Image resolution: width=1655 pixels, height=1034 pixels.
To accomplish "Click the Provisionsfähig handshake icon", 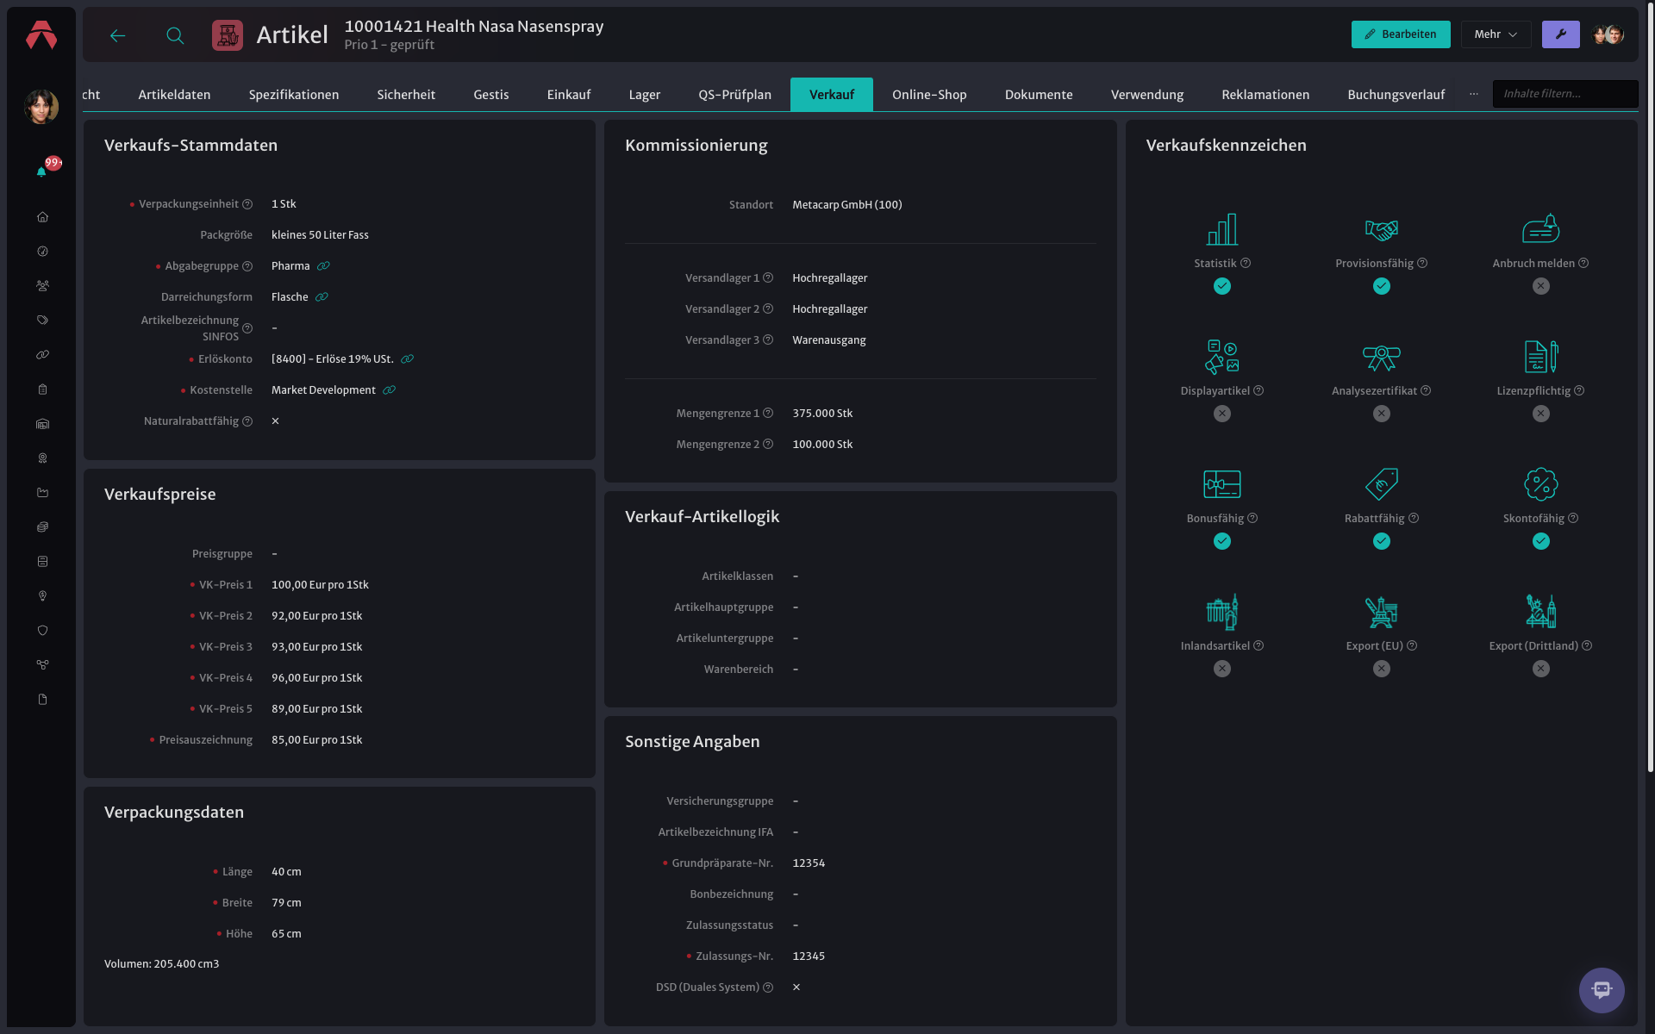I will coord(1381,229).
